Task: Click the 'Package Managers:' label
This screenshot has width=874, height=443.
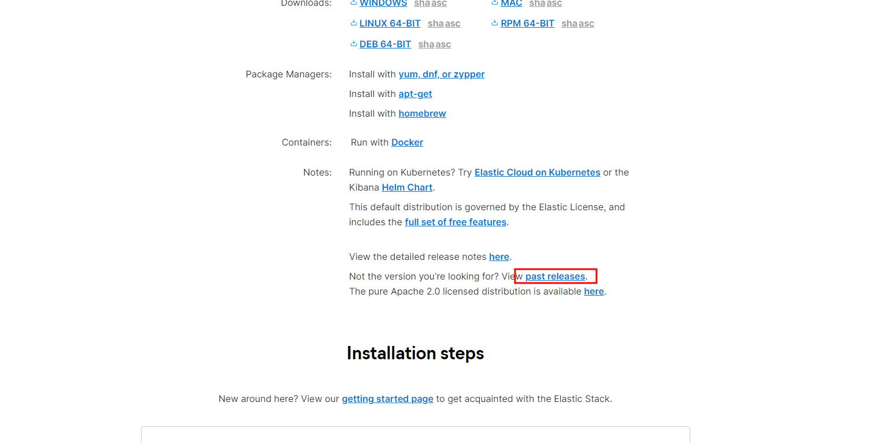Action: 289,75
